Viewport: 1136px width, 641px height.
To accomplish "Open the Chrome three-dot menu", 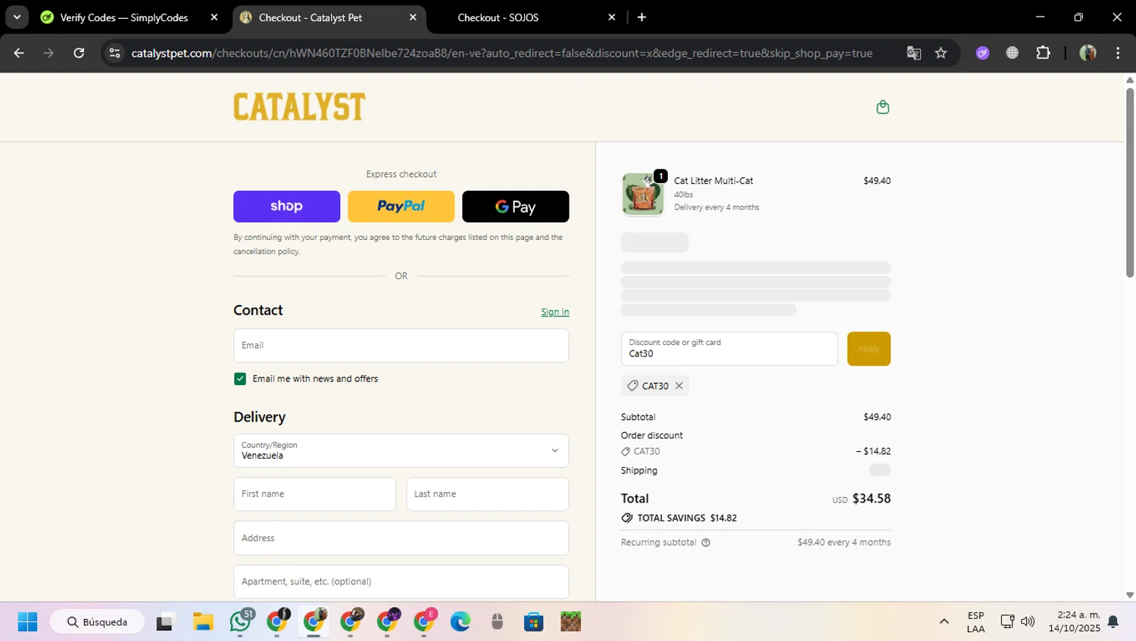I will 1118,53.
